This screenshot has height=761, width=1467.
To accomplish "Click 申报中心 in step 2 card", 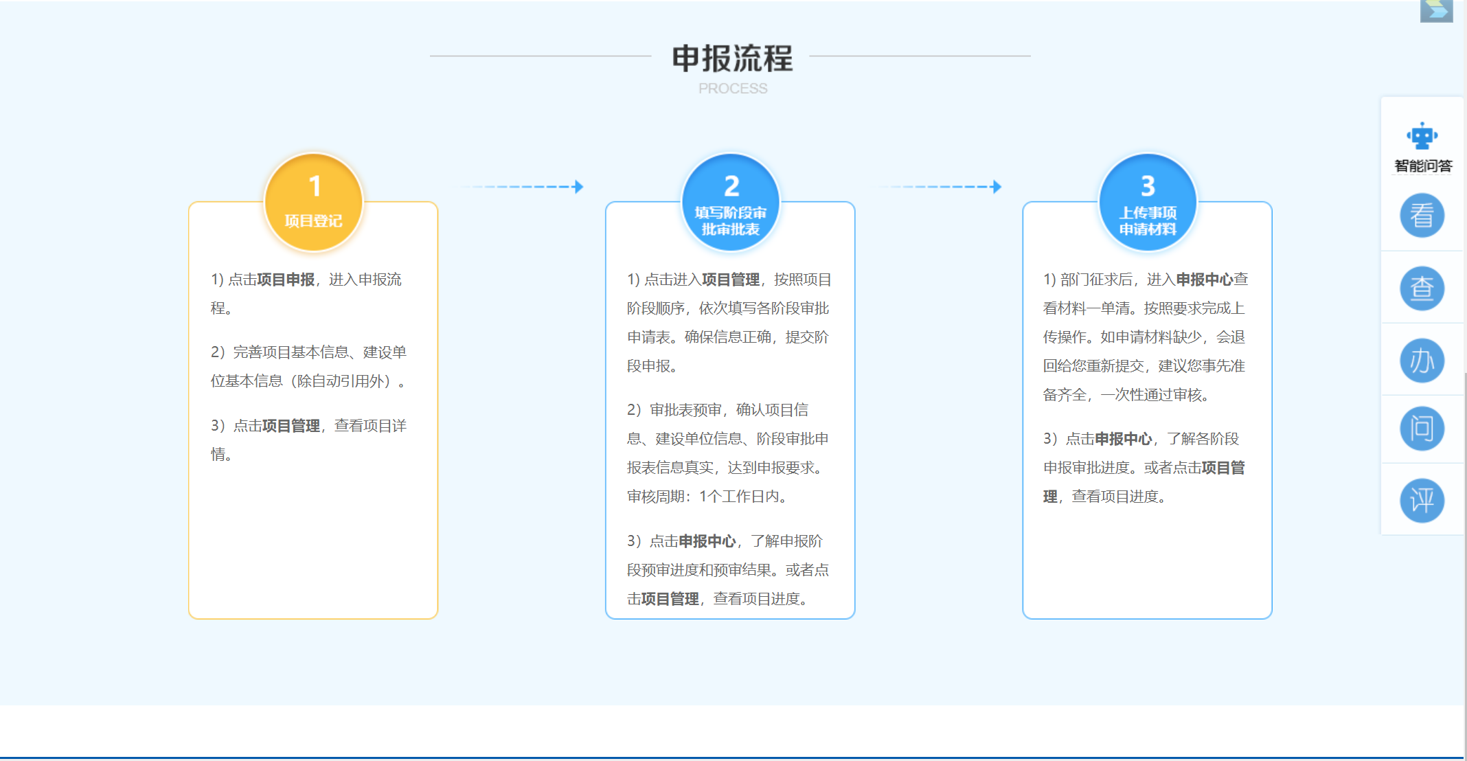I will (x=707, y=541).
